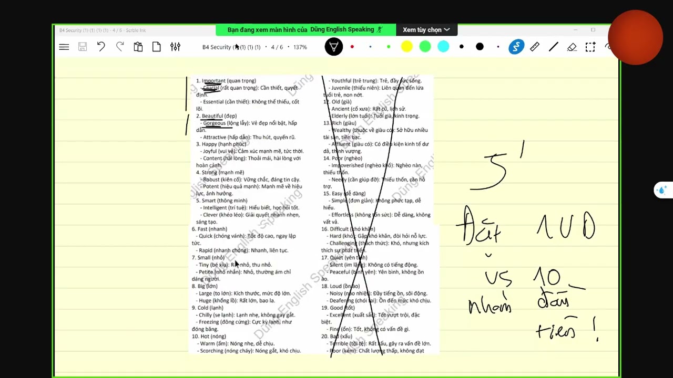Click the new page icon
Viewport: 673px width, 378px height.
[157, 47]
